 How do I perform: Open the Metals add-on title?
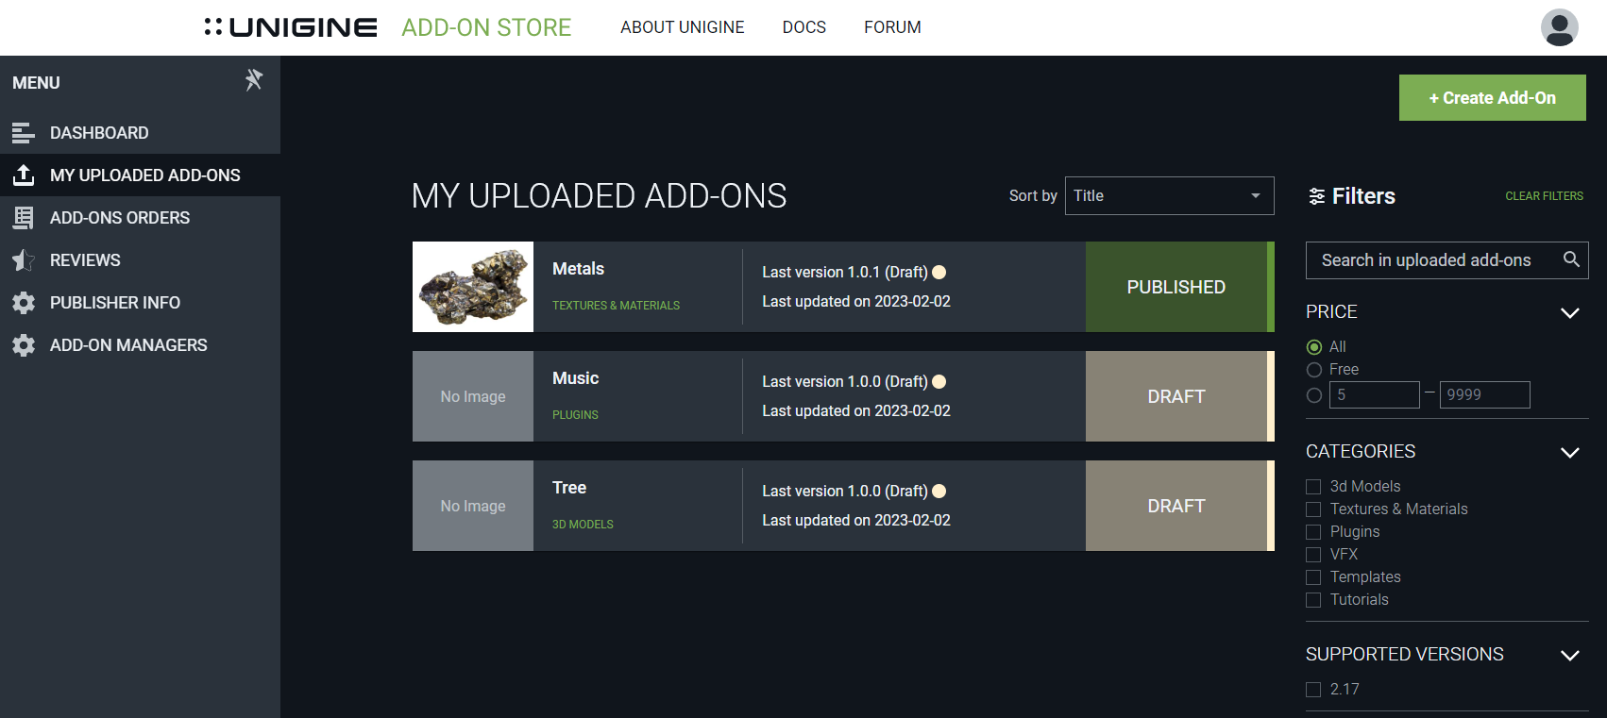click(x=578, y=269)
